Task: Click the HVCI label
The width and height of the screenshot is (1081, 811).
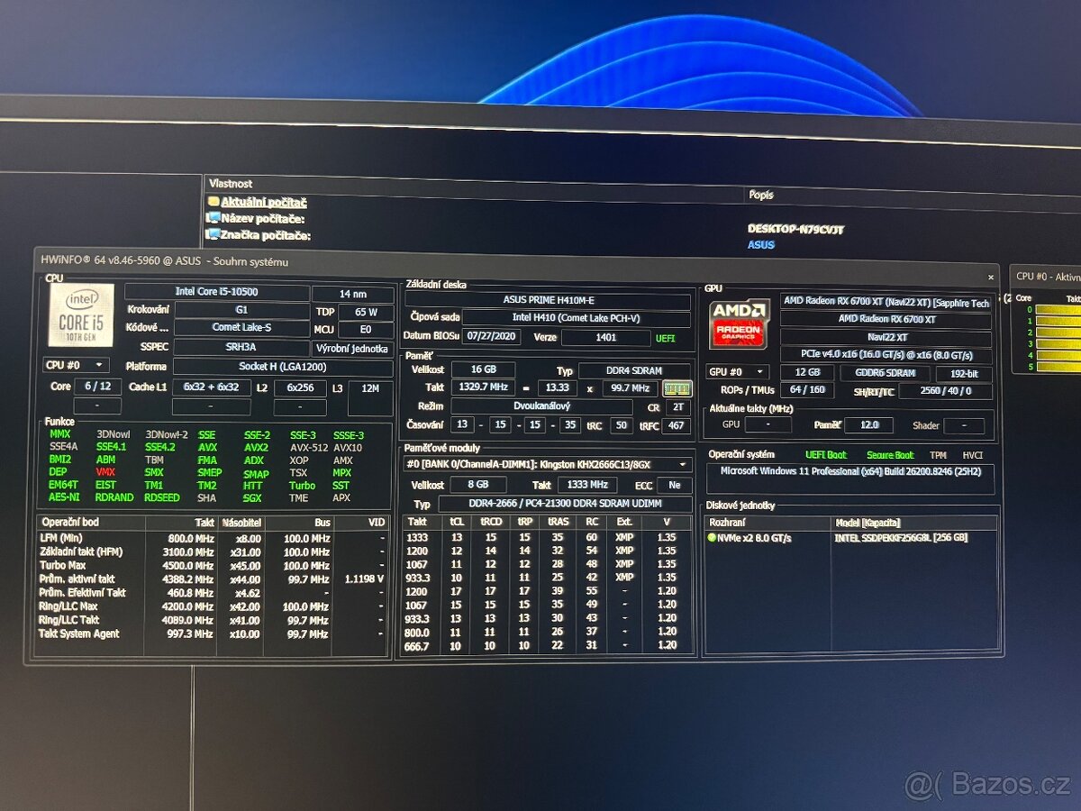Action: tap(973, 455)
